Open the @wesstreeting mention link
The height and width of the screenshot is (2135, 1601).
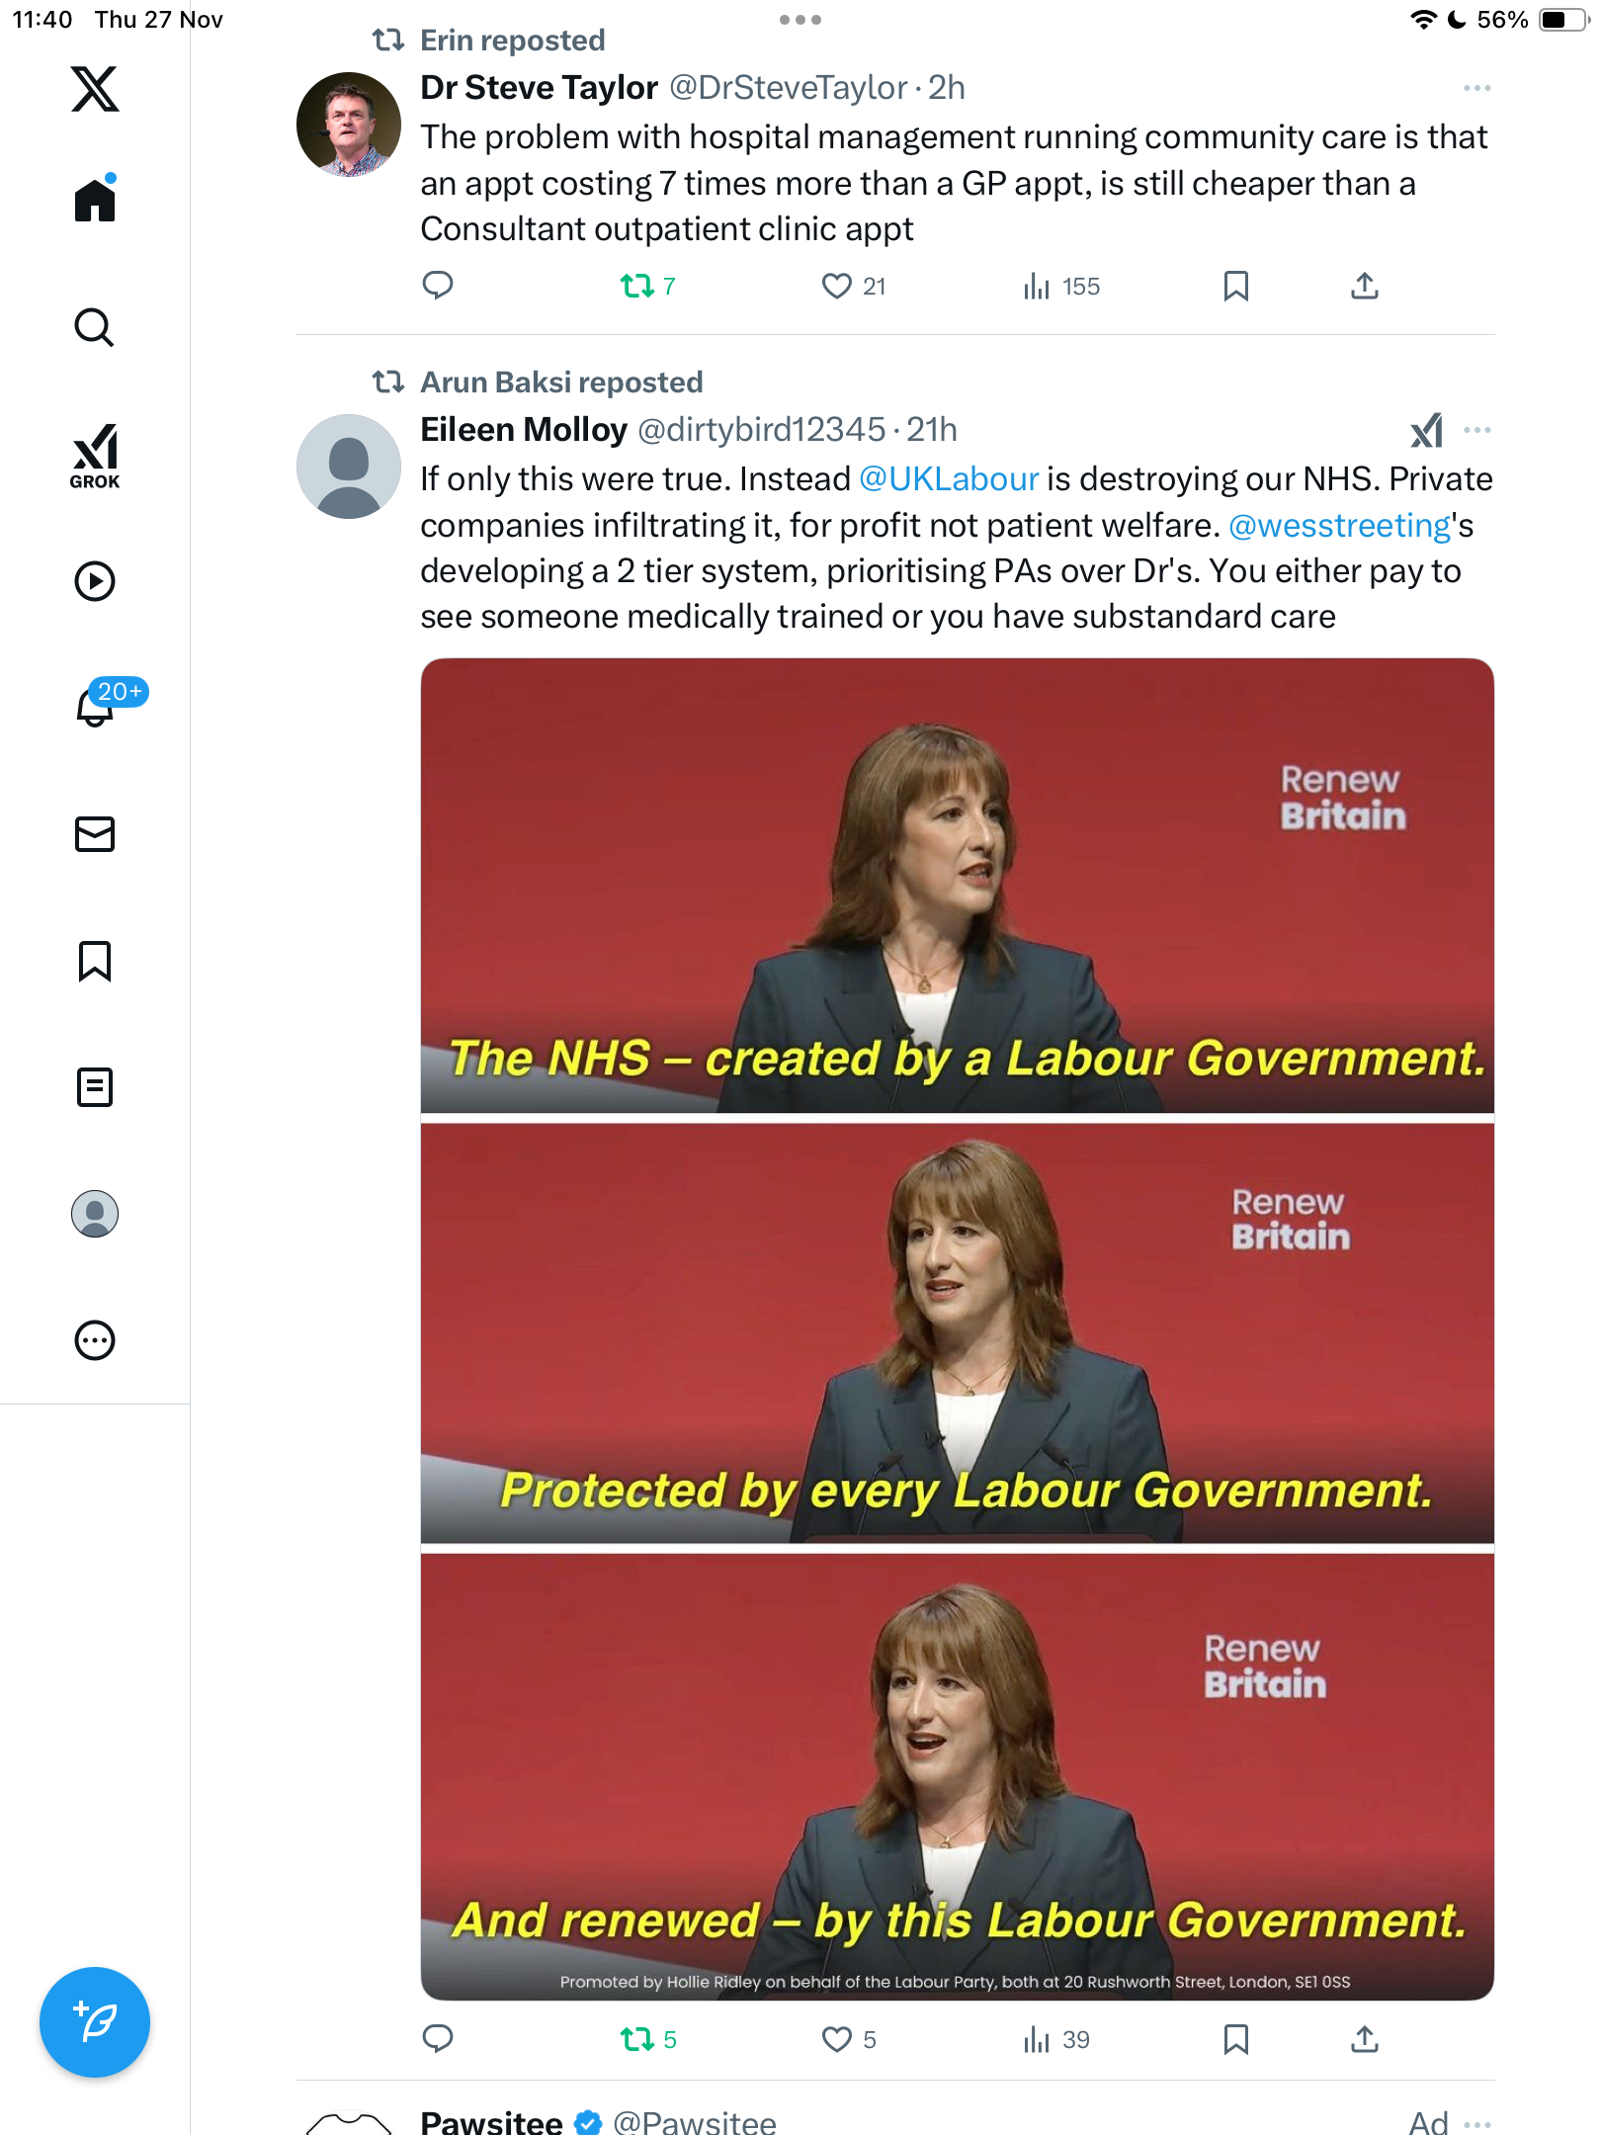tap(1339, 526)
